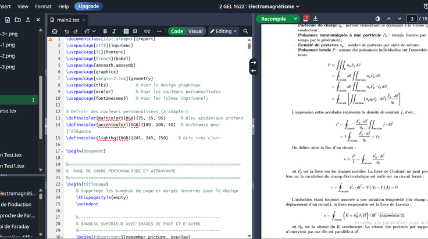Image resolution: width=428 pixels, height=239 pixels.
Task: Click the Upgrade button
Action: 89,6
